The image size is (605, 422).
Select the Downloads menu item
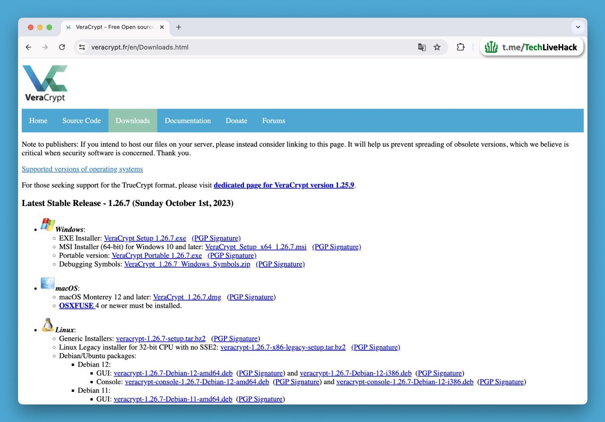click(x=133, y=121)
